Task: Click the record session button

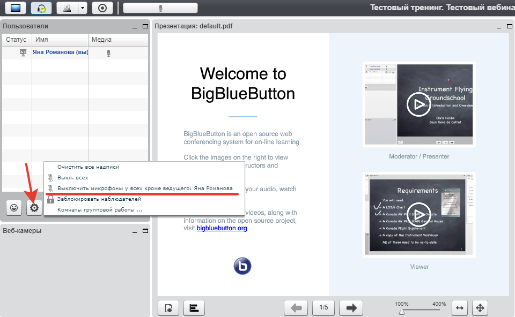Action: [102, 8]
